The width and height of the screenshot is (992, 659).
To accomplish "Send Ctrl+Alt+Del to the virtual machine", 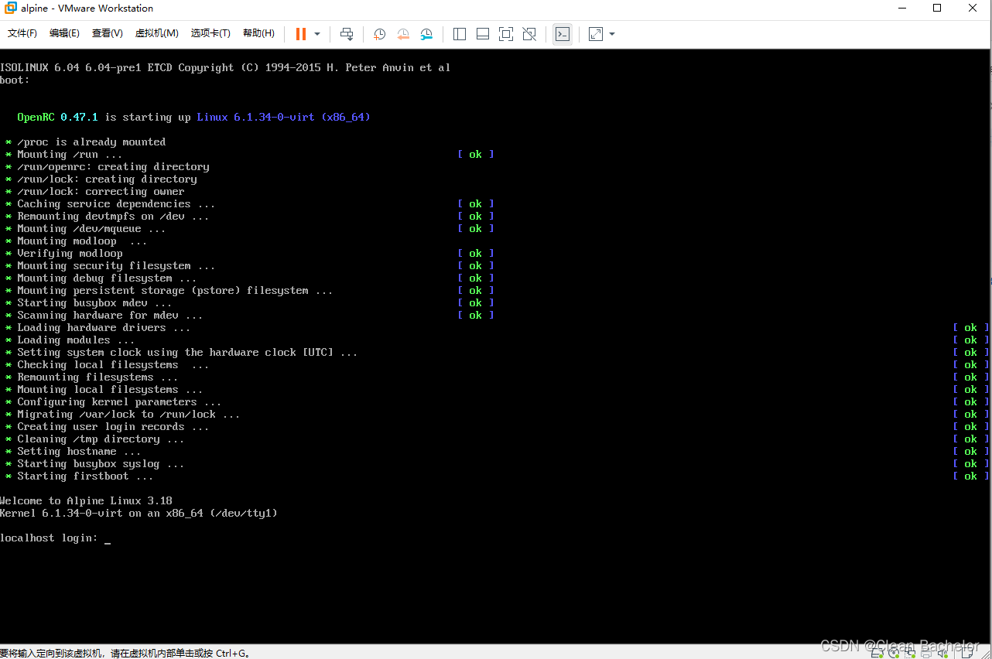I will (347, 34).
